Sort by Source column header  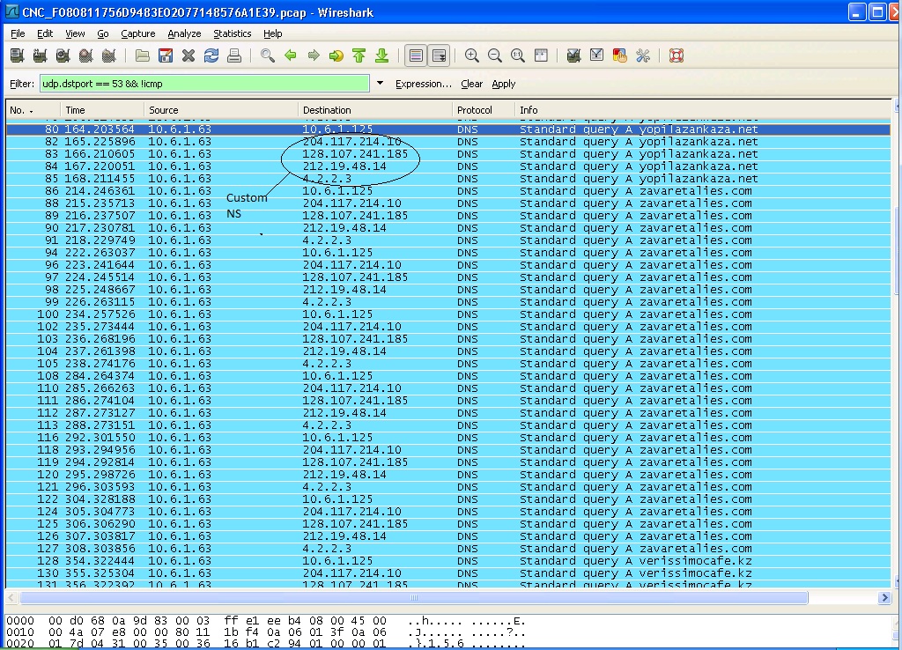pyautogui.click(x=221, y=110)
